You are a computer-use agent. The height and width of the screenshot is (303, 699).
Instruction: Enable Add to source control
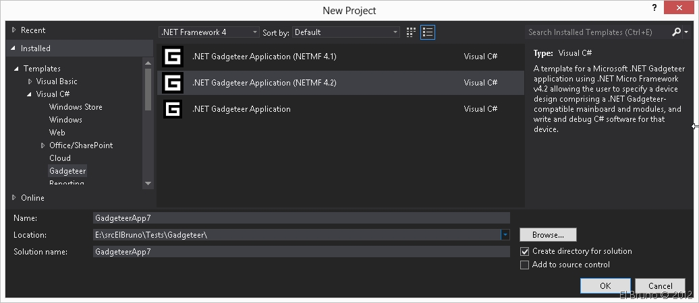point(525,265)
